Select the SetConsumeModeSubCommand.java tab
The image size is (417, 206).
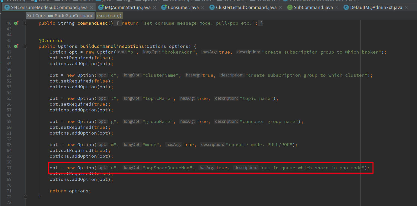coord(49,8)
